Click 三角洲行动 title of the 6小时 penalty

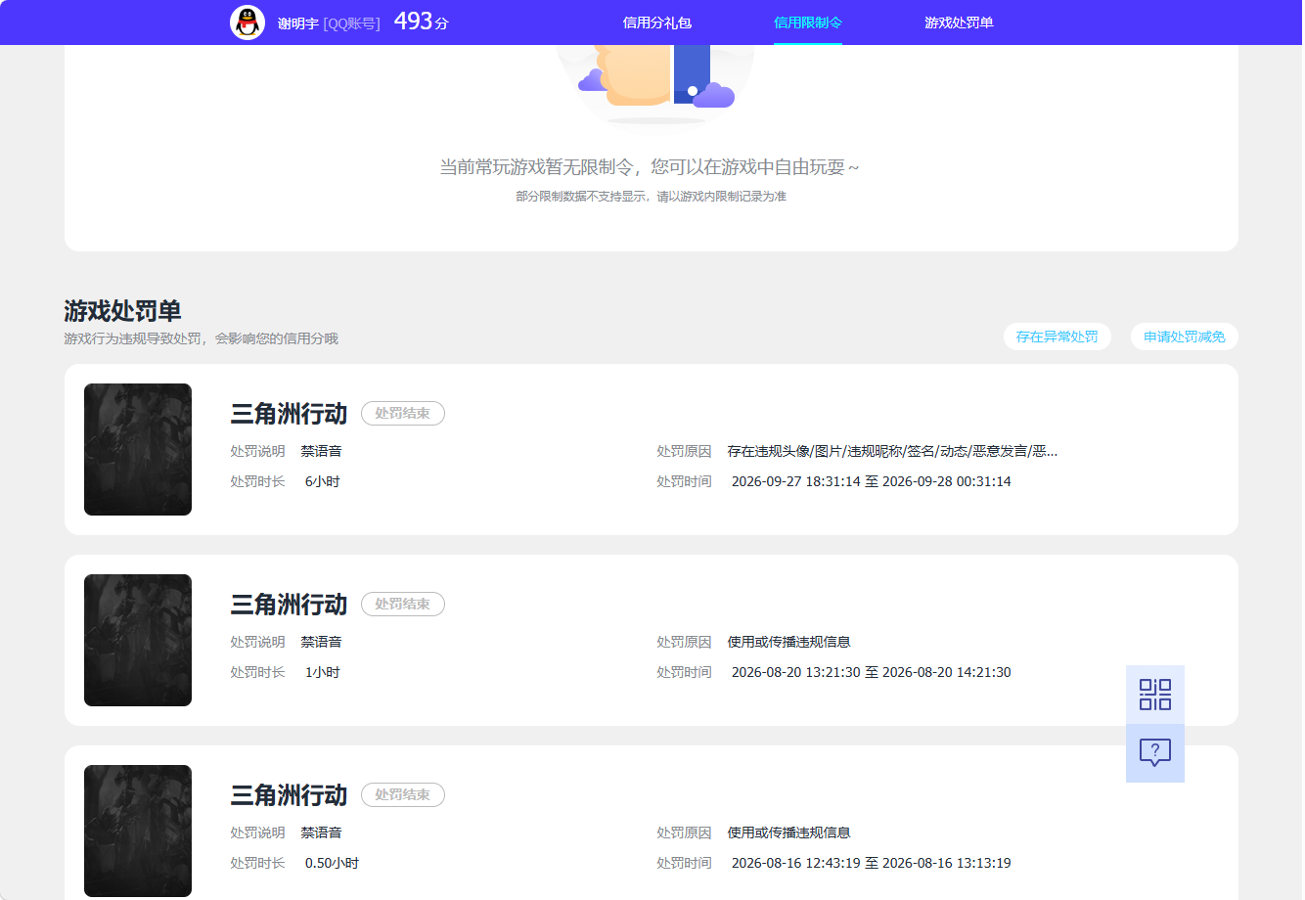pos(289,414)
